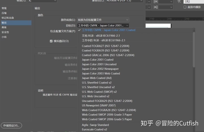
Task: Select Agfa : Swop Standard
Action: pos(95,125)
